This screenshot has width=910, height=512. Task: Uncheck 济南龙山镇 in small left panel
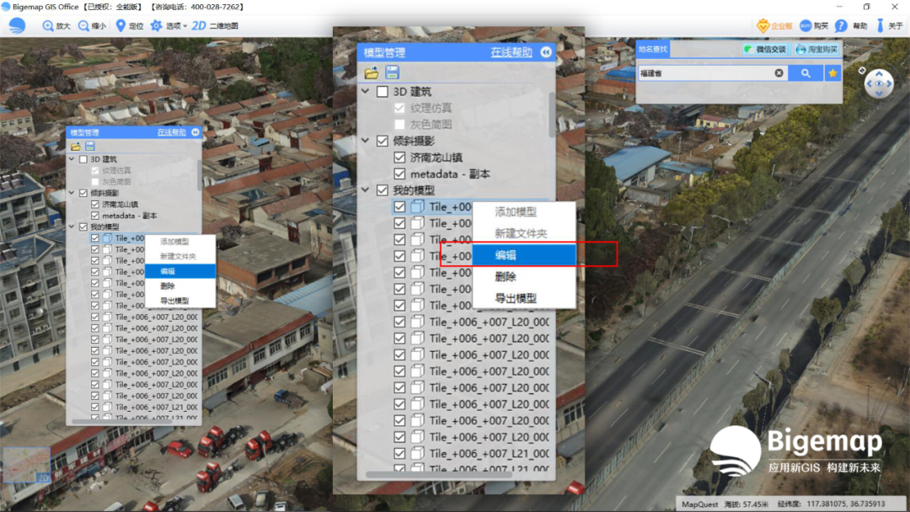coord(95,204)
